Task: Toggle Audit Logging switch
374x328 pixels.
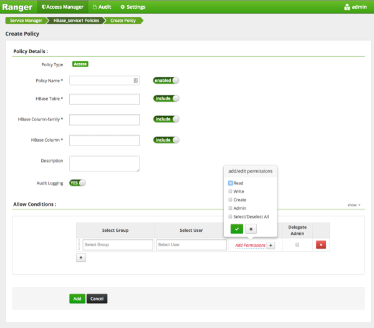Action: 77,183
